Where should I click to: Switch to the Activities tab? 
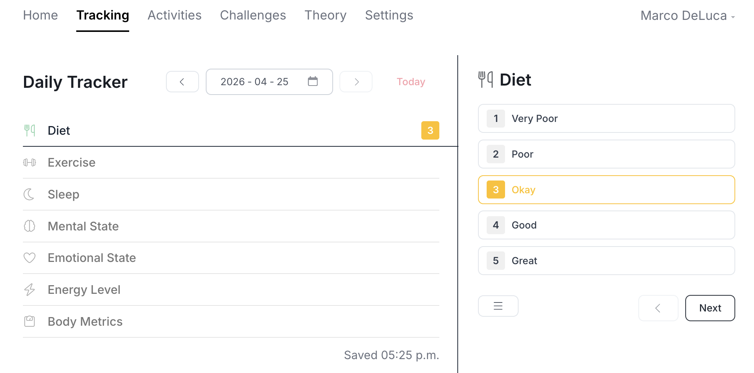(x=174, y=15)
